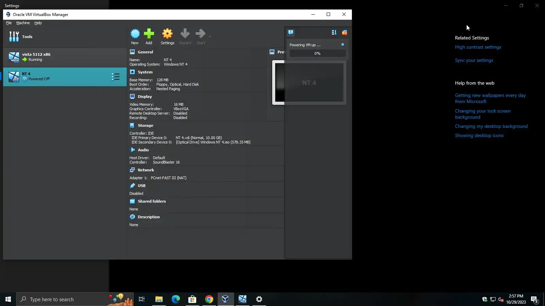Click the network tray icon
The image size is (545, 306).
pyautogui.click(x=493, y=299)
